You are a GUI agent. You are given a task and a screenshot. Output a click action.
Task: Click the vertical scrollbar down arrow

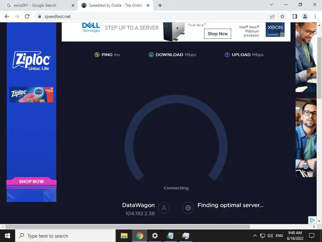click(x=319, y=221)
